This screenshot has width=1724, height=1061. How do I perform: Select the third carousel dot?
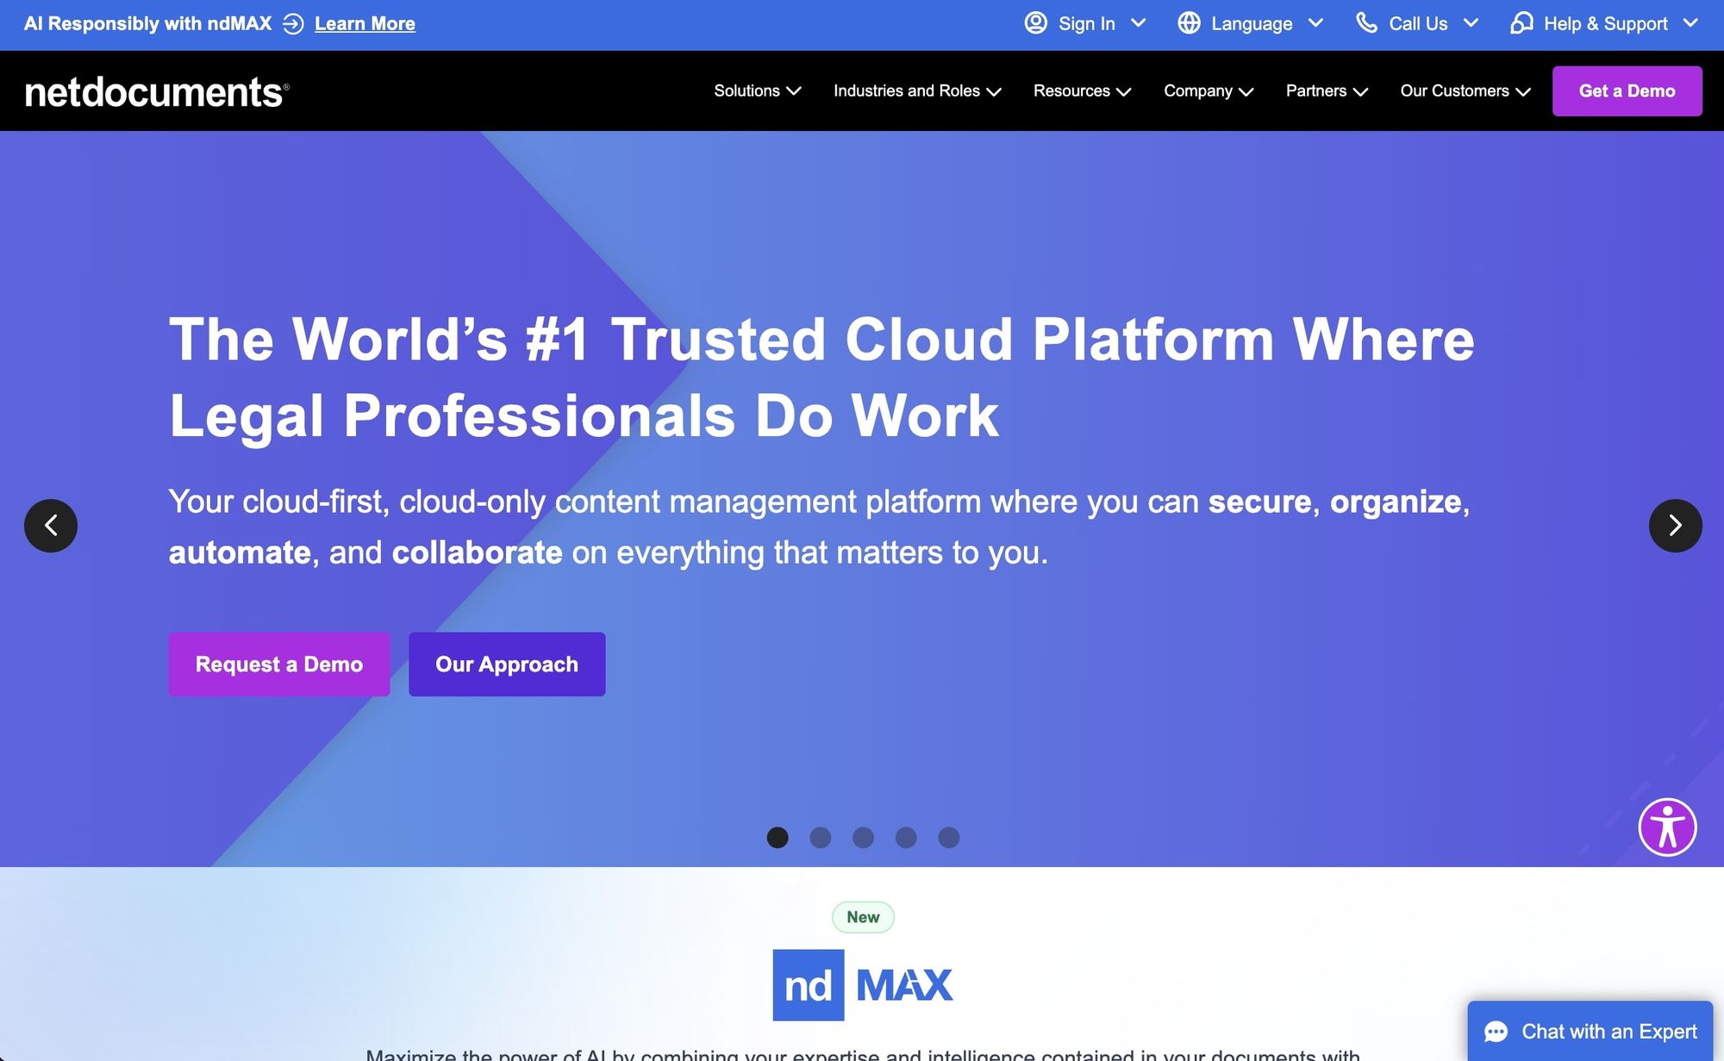(863, 837)
